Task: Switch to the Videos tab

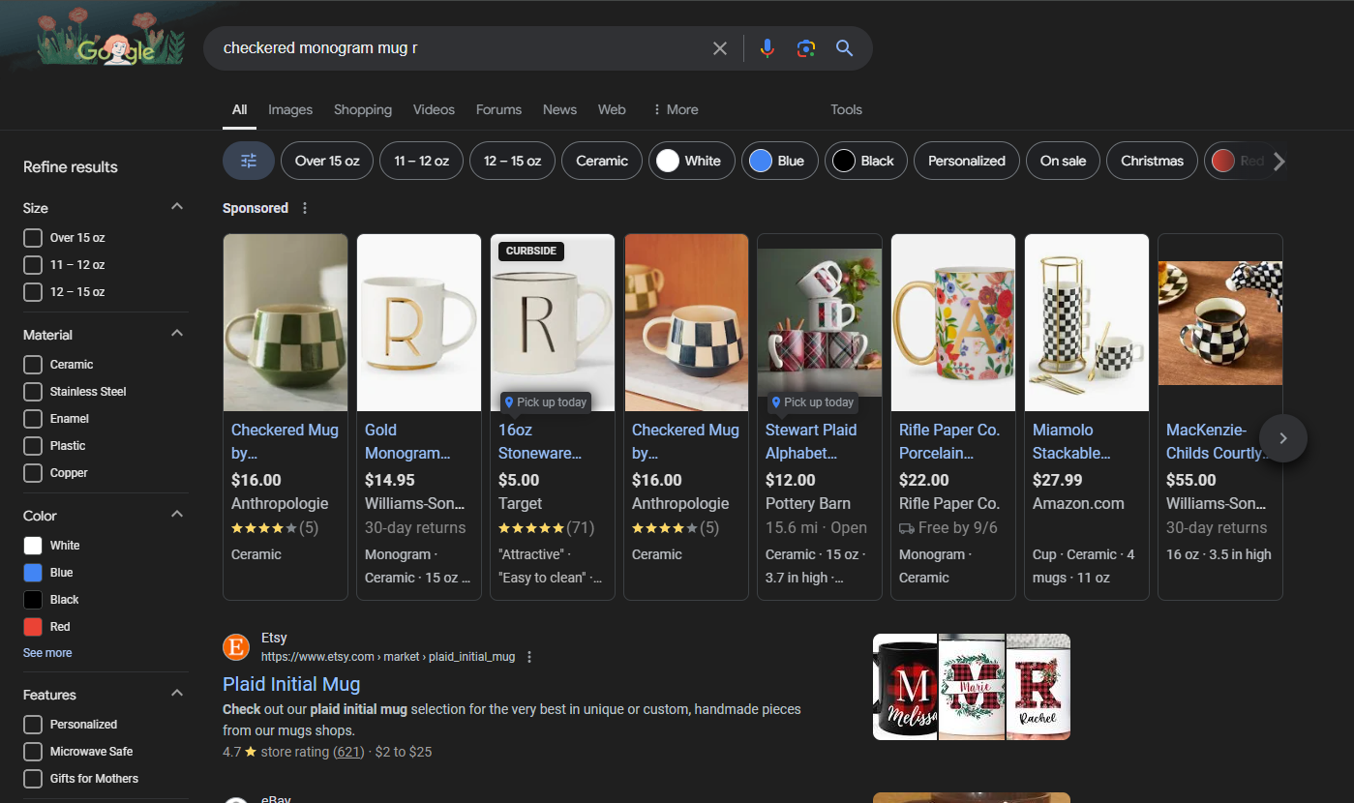Action: click(434, 109)
